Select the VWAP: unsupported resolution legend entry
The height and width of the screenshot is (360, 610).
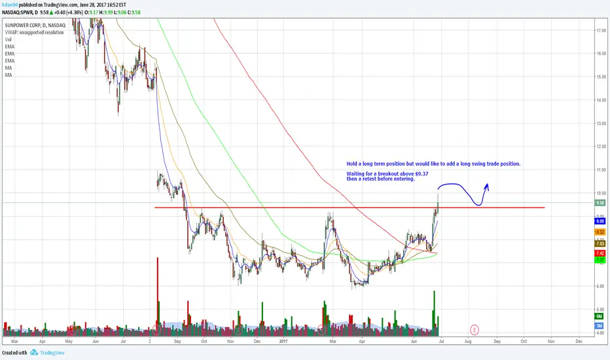click(34, 32)
